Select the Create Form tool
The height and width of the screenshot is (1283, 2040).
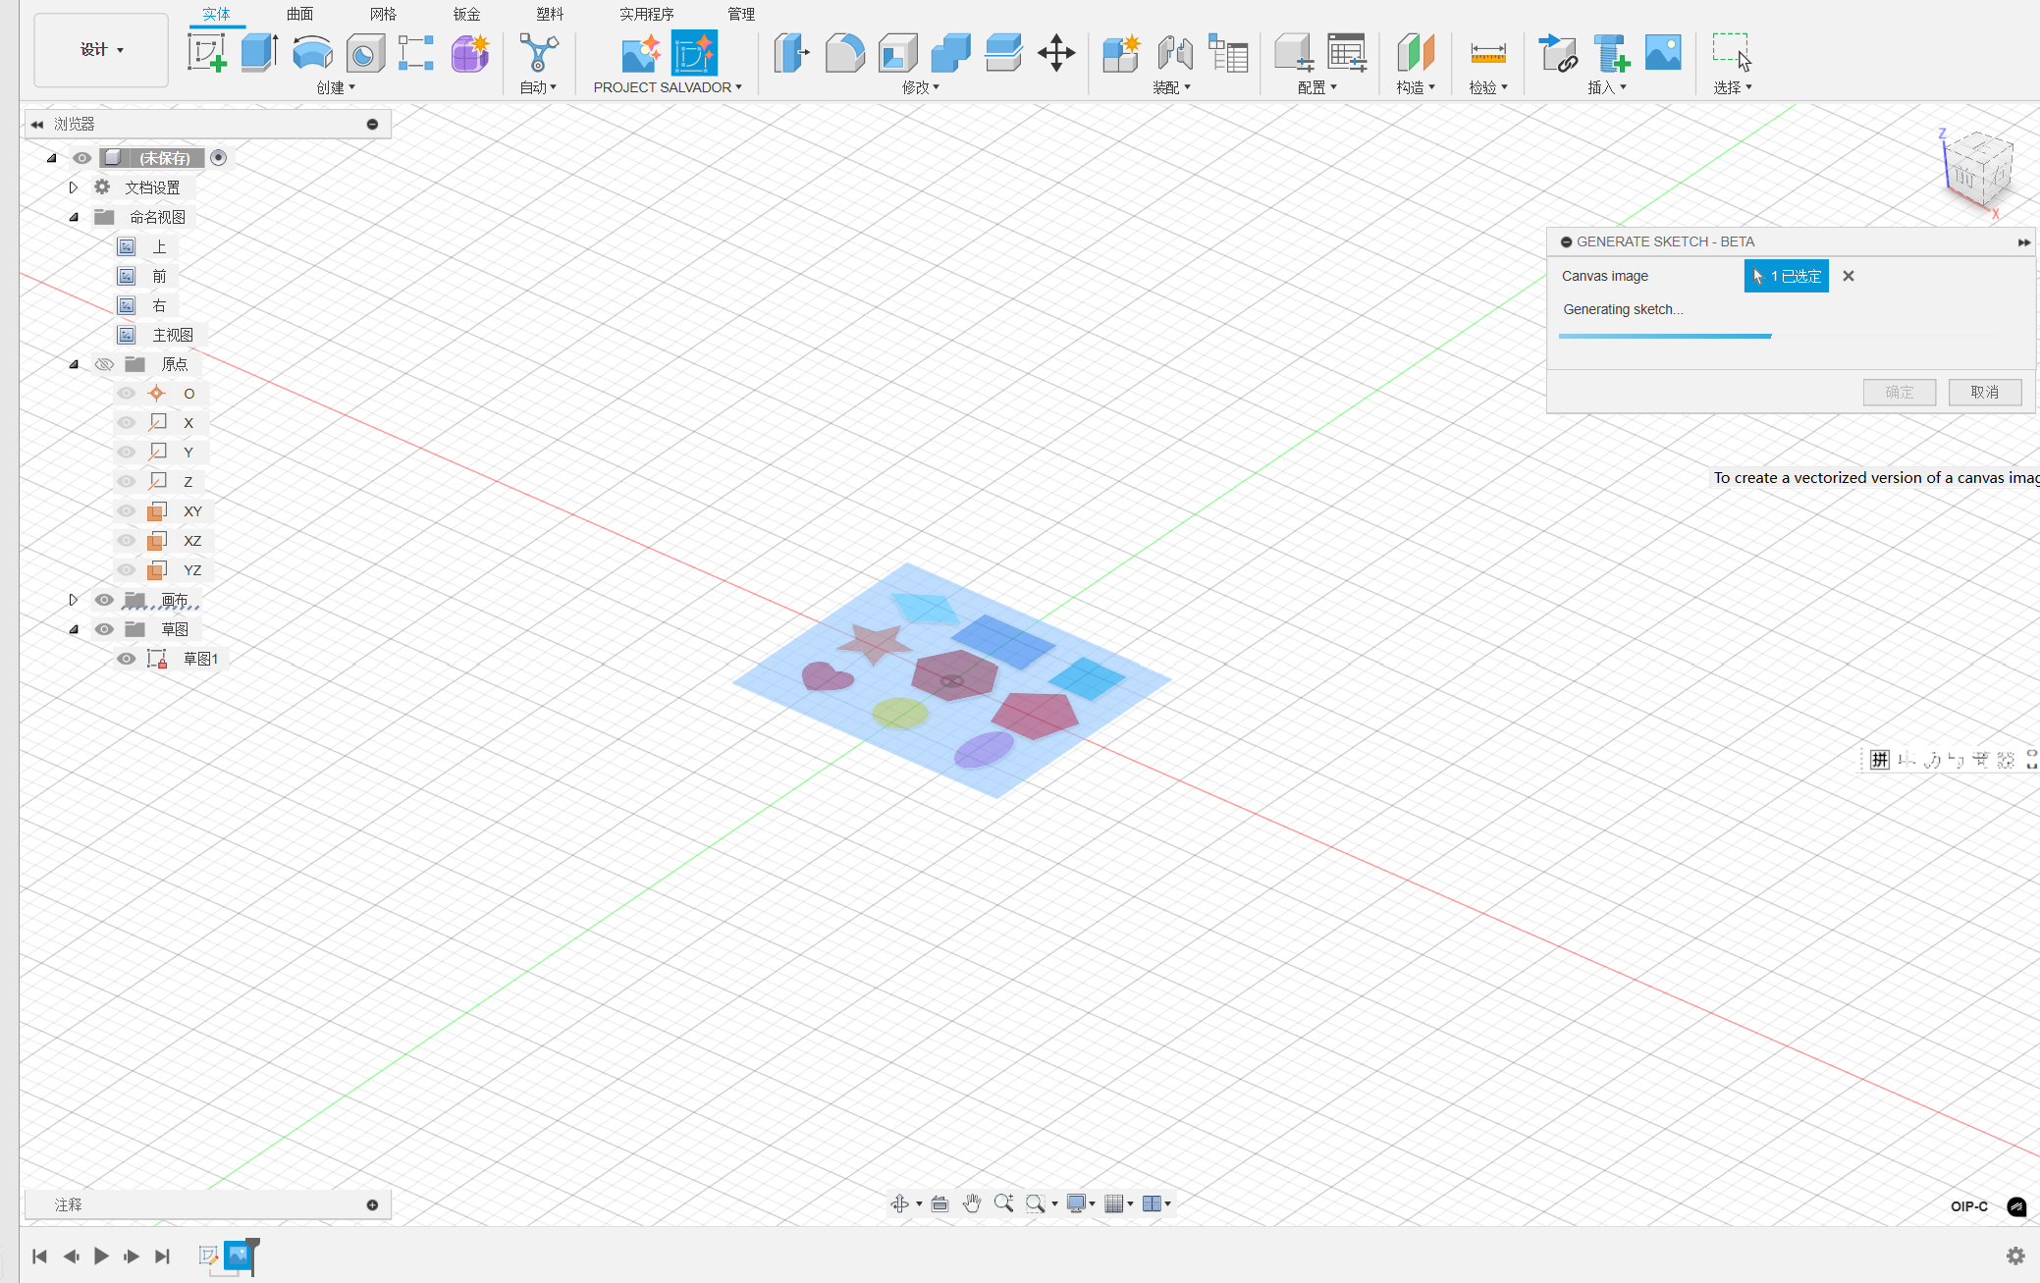pos(470,53)
